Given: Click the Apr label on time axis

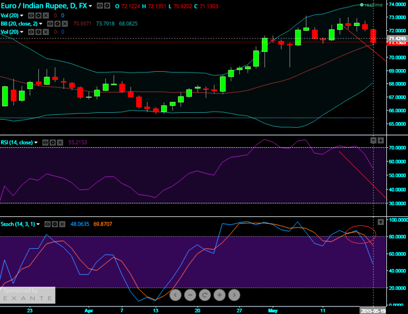Looking at the screenshot, I should 89,311.
